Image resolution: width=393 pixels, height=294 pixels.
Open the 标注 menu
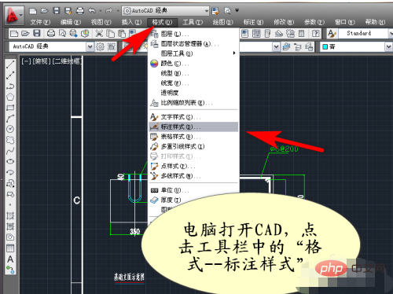(x=253, y=22)
